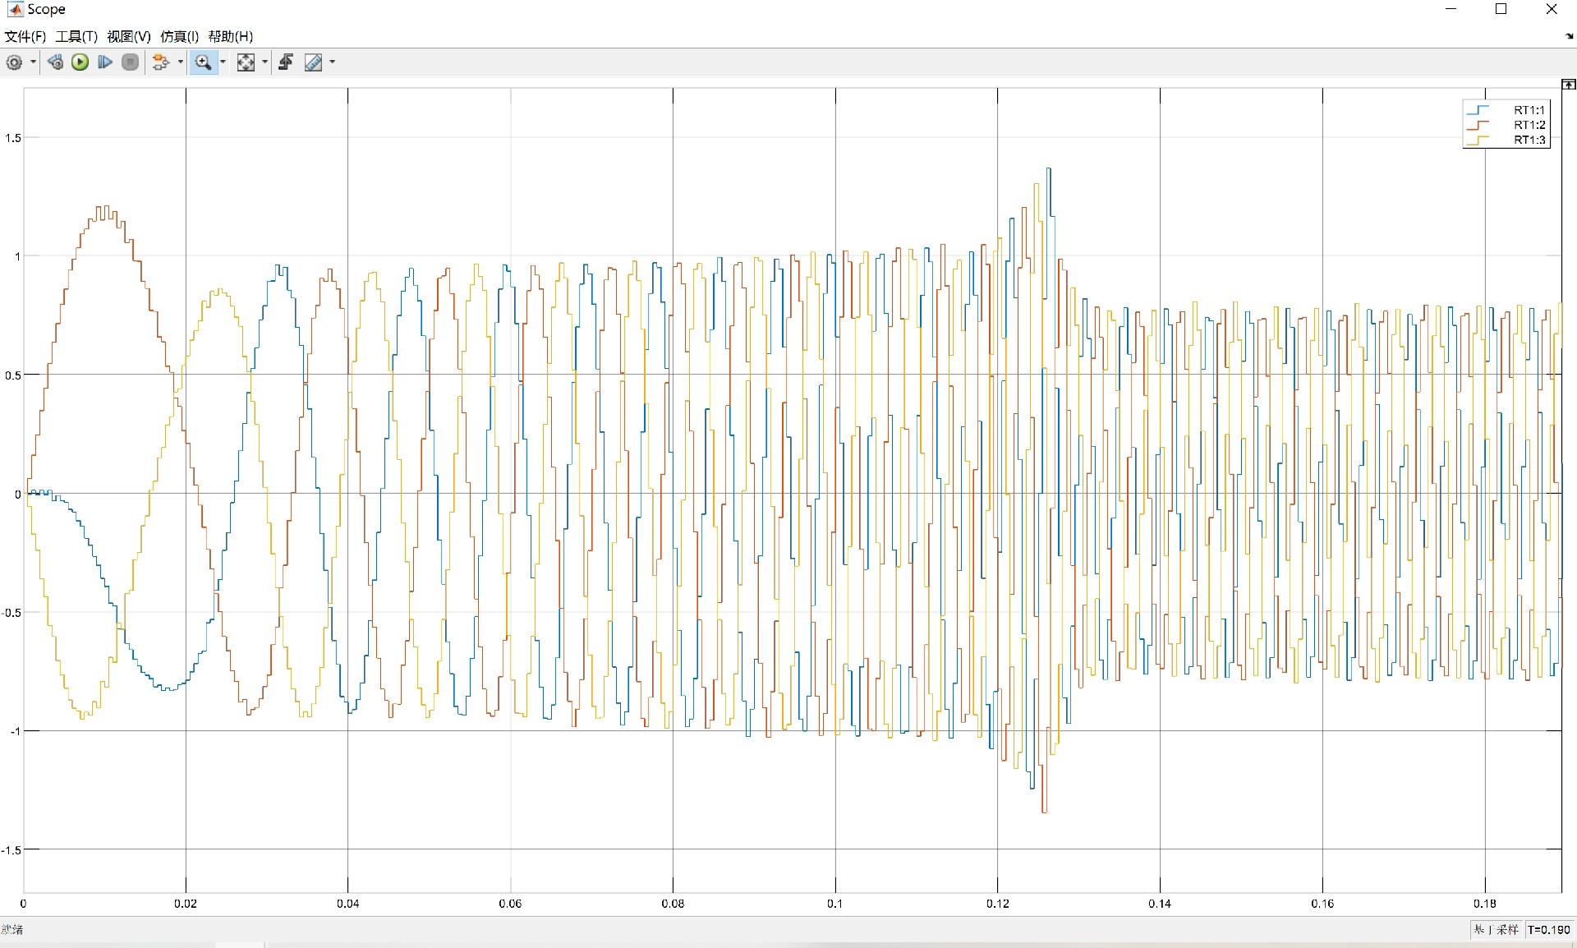
Task: Click the Scope MATLAB icon in title bar
Action: (15, 9)
